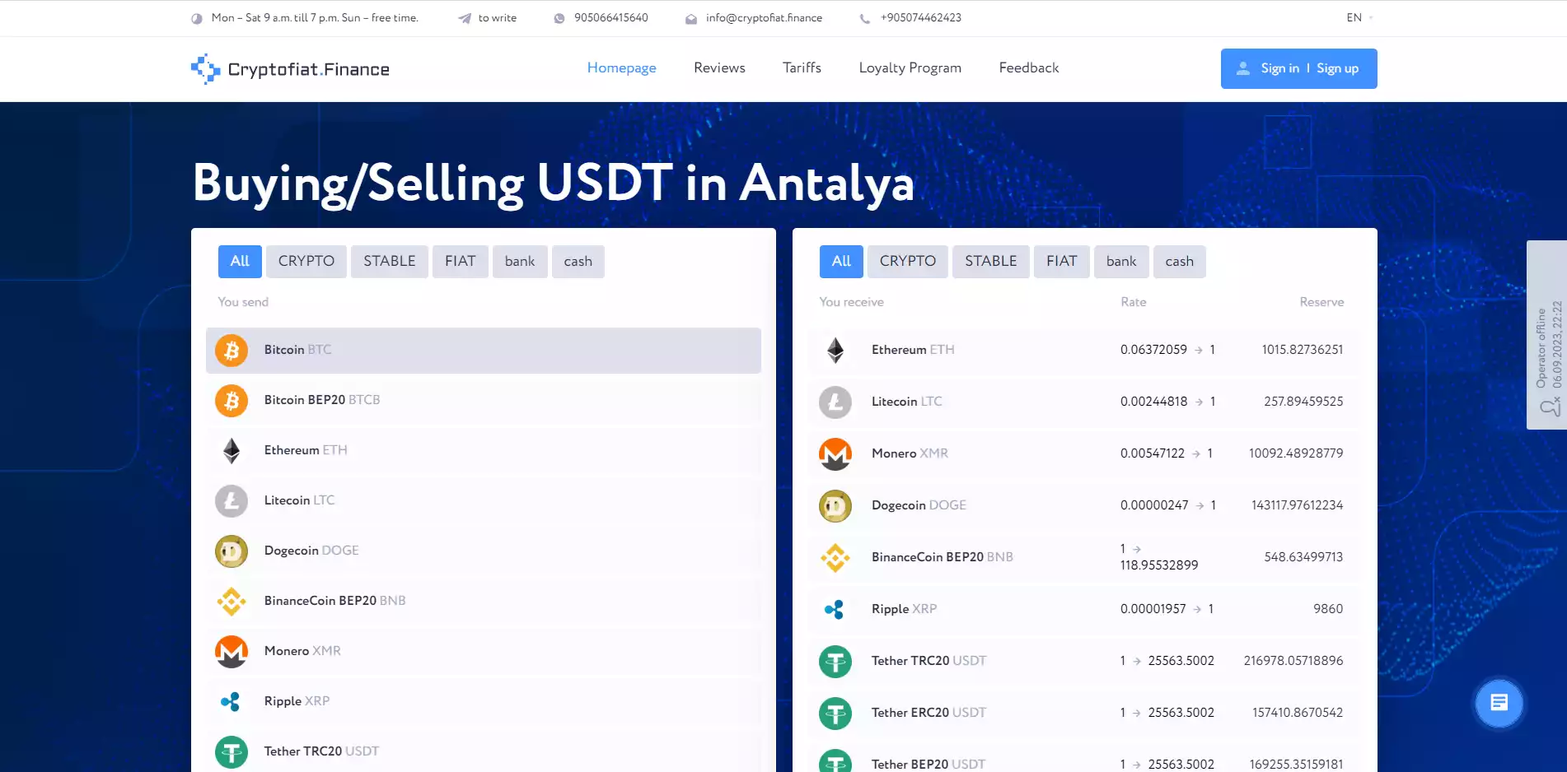
Task: Open the EN language dropdown
Action: click(x=1359, y=17)
